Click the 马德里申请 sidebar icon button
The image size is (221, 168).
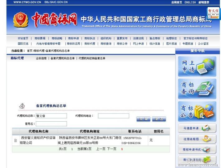click(x=197, y=128)
